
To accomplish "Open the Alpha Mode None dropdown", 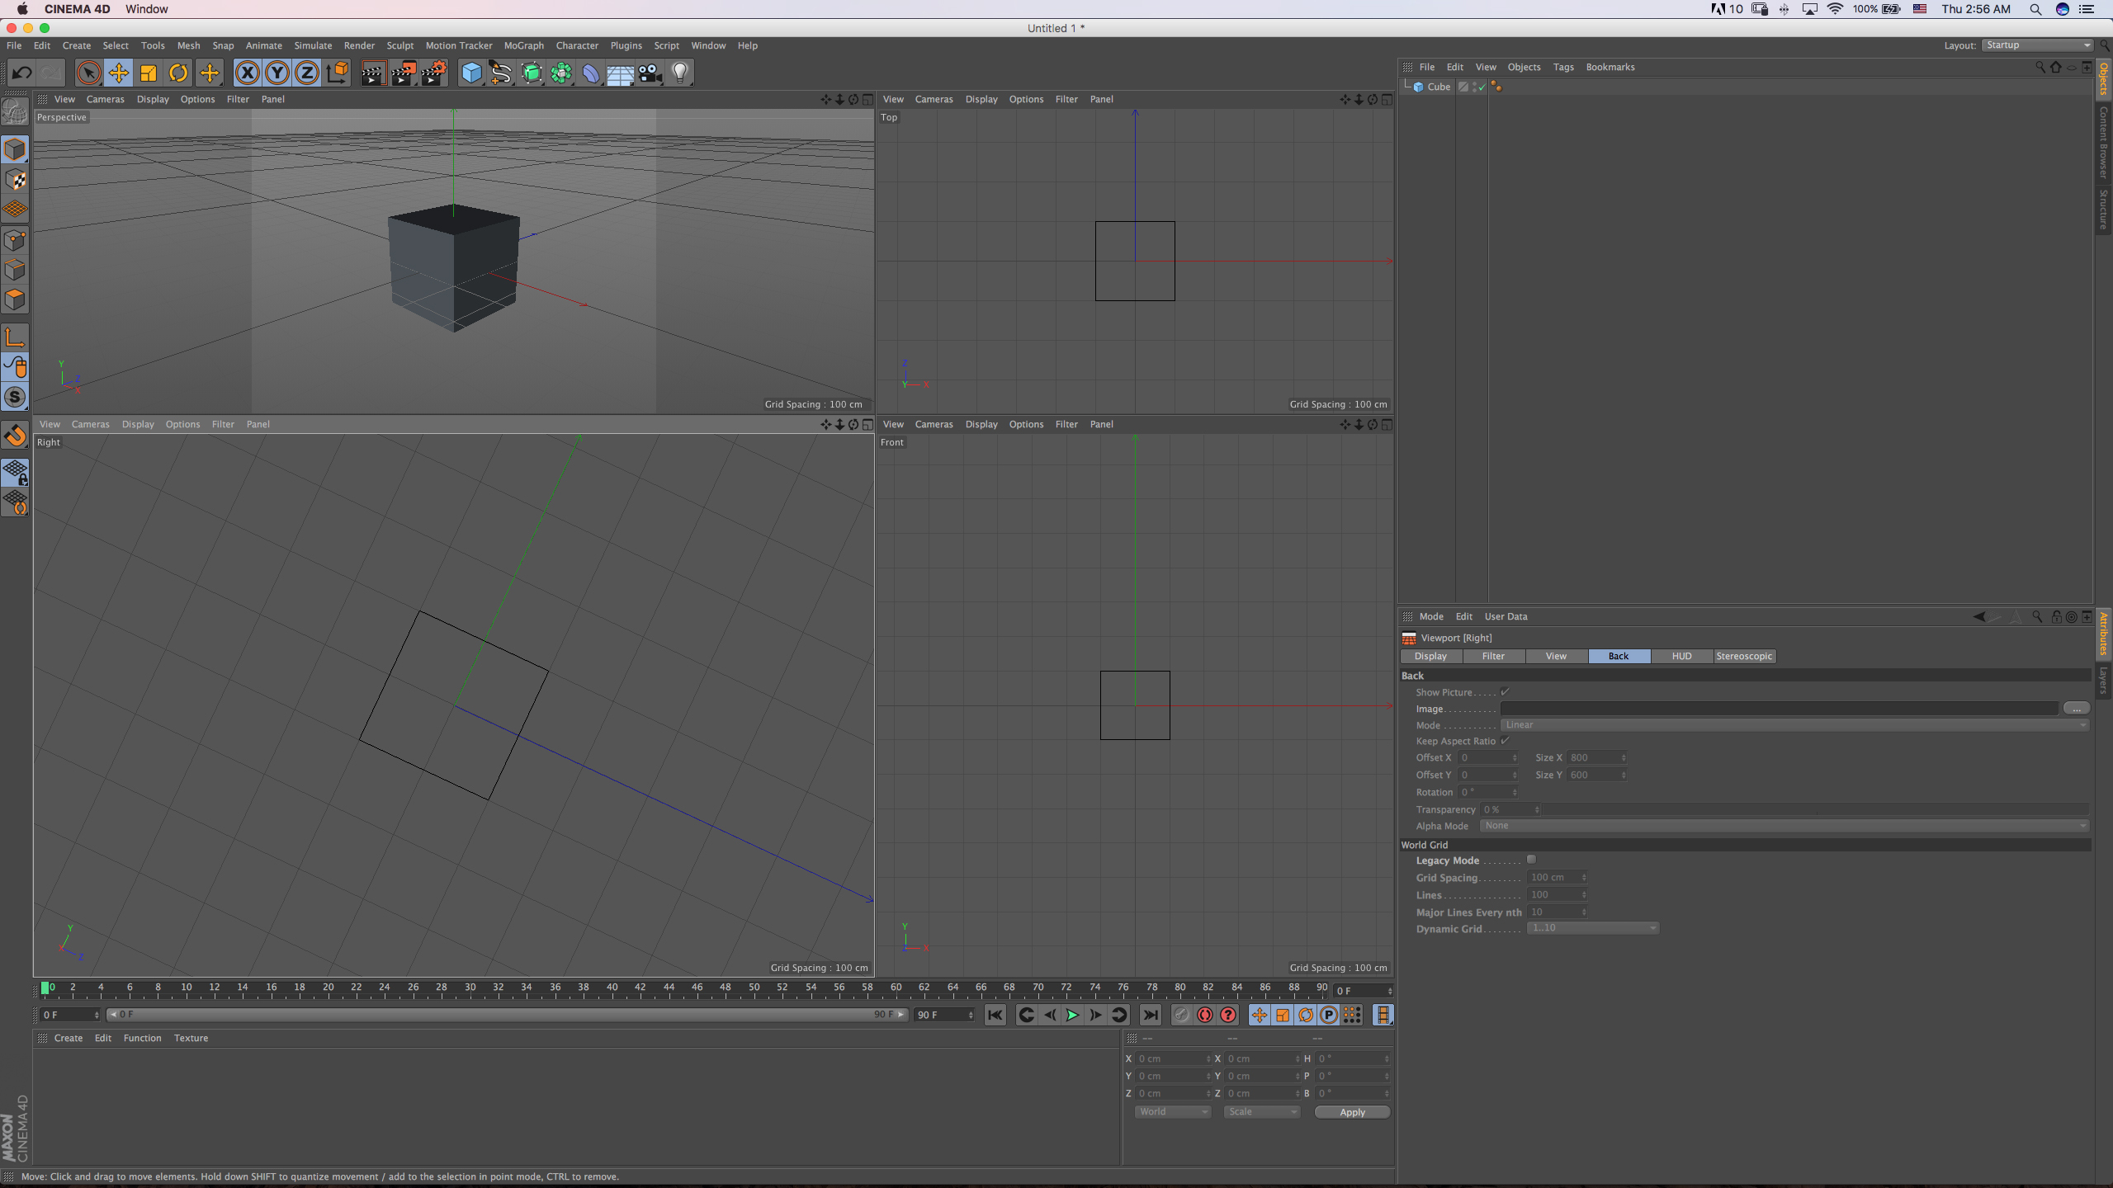I will click(1784, 826).
